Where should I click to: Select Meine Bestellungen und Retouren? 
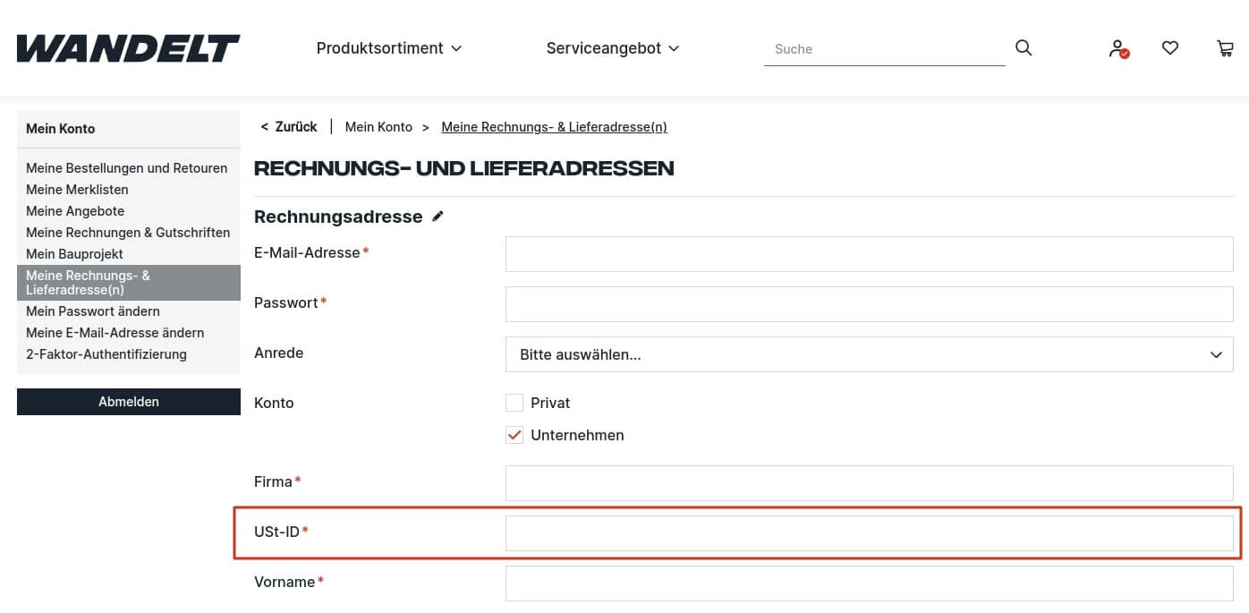(x=126, y=167)
